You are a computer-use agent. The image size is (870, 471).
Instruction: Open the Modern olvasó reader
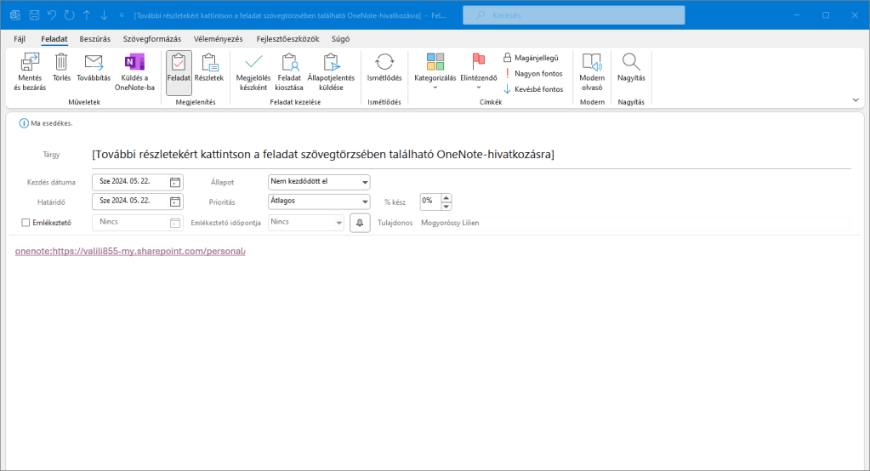(x=591, y=71)
